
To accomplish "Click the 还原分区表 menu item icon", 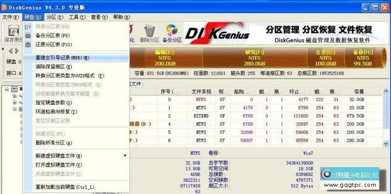I will click(x=28, y=44).
